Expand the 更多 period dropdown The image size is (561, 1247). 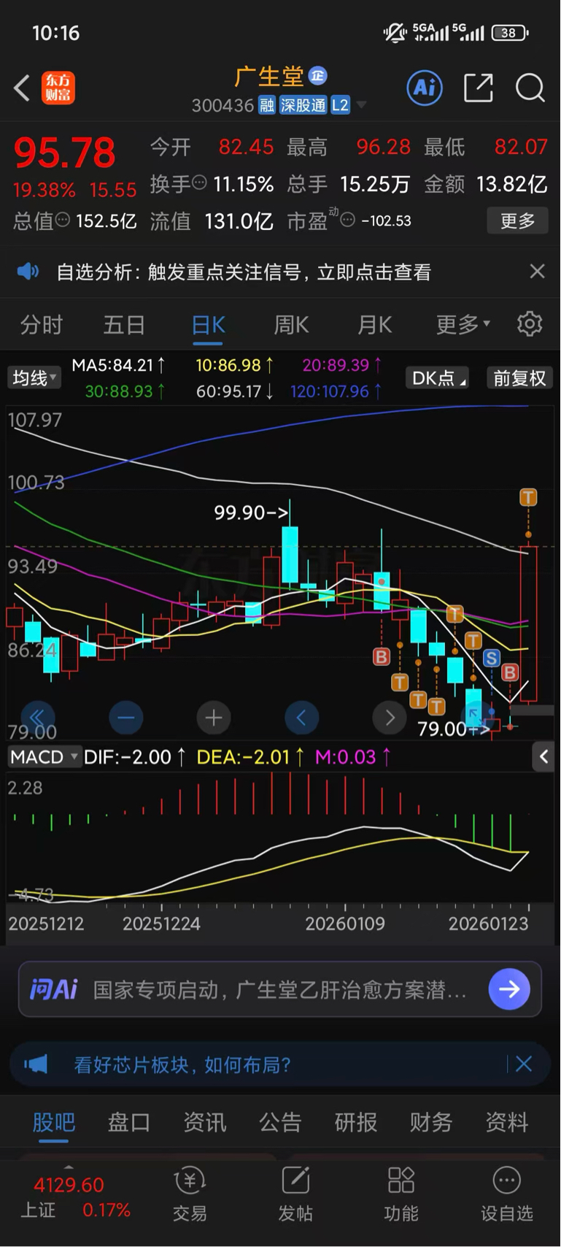pyautogui.click(x=463, y=324)
